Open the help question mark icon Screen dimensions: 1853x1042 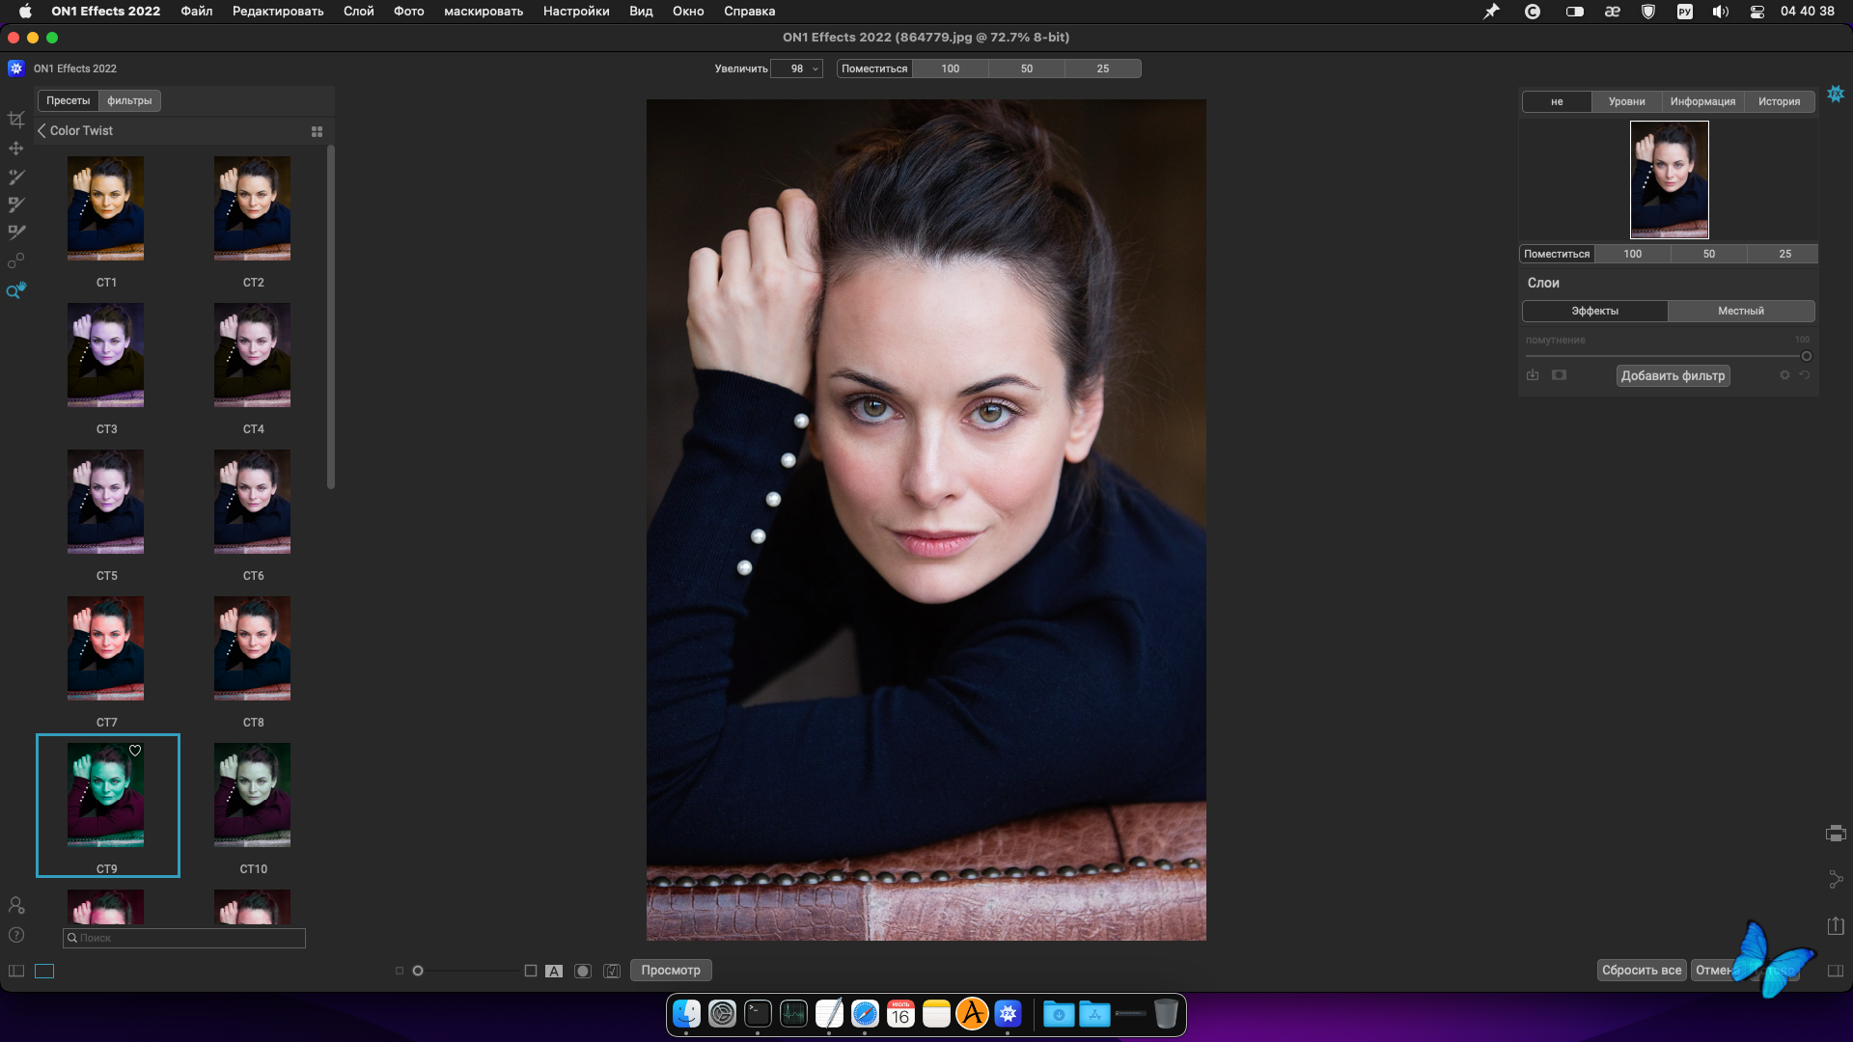click(16, 935)
